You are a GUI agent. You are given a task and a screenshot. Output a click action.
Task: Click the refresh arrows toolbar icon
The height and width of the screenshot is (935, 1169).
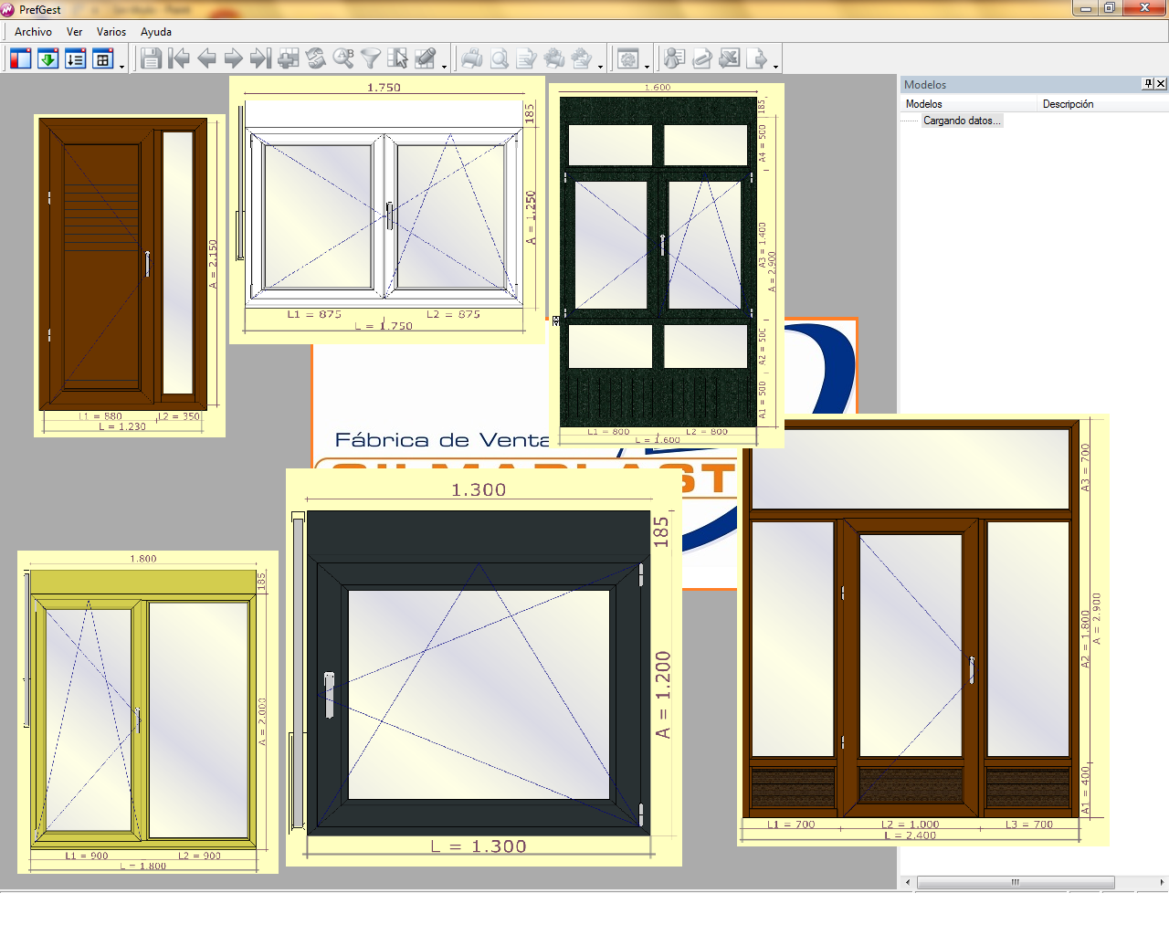coord(316,59)
